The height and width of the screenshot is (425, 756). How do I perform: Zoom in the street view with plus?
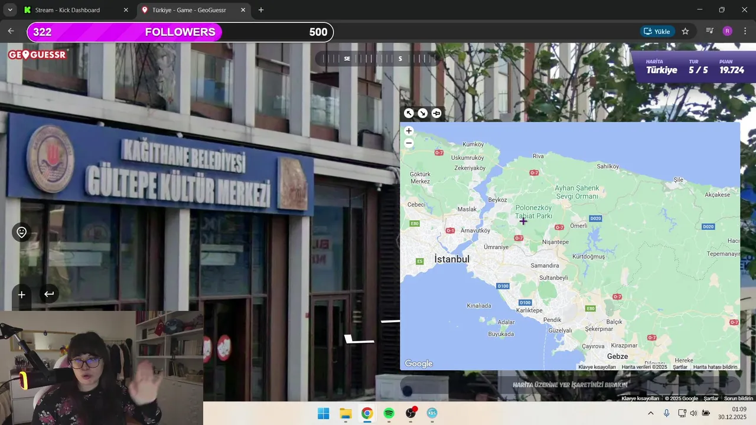point(21,295)
